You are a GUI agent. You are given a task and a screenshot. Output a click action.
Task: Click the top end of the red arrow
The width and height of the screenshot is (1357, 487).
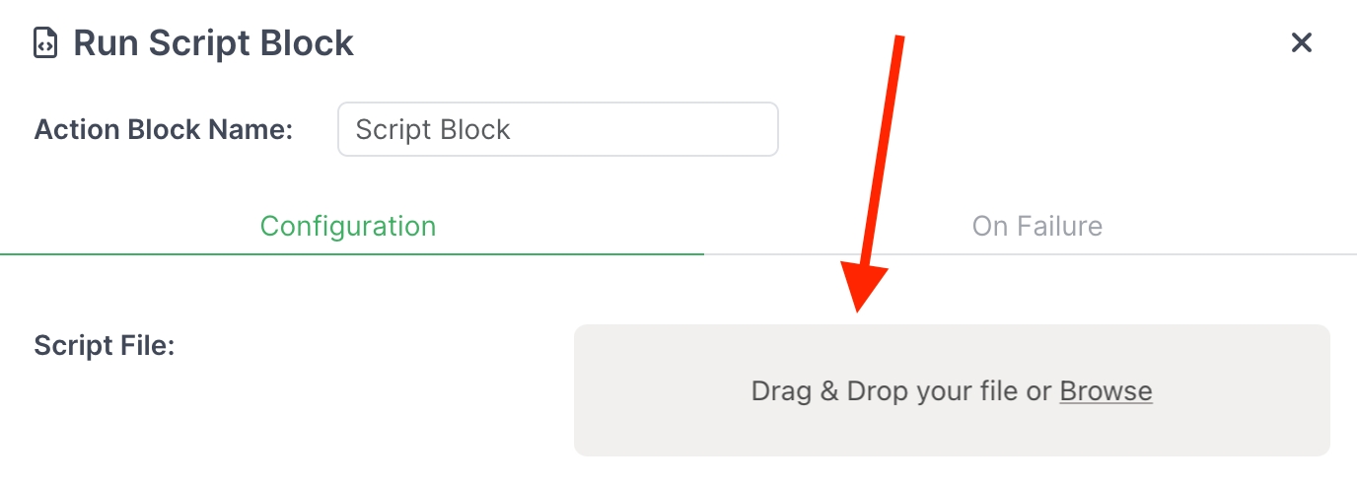(x=900, y=41)
